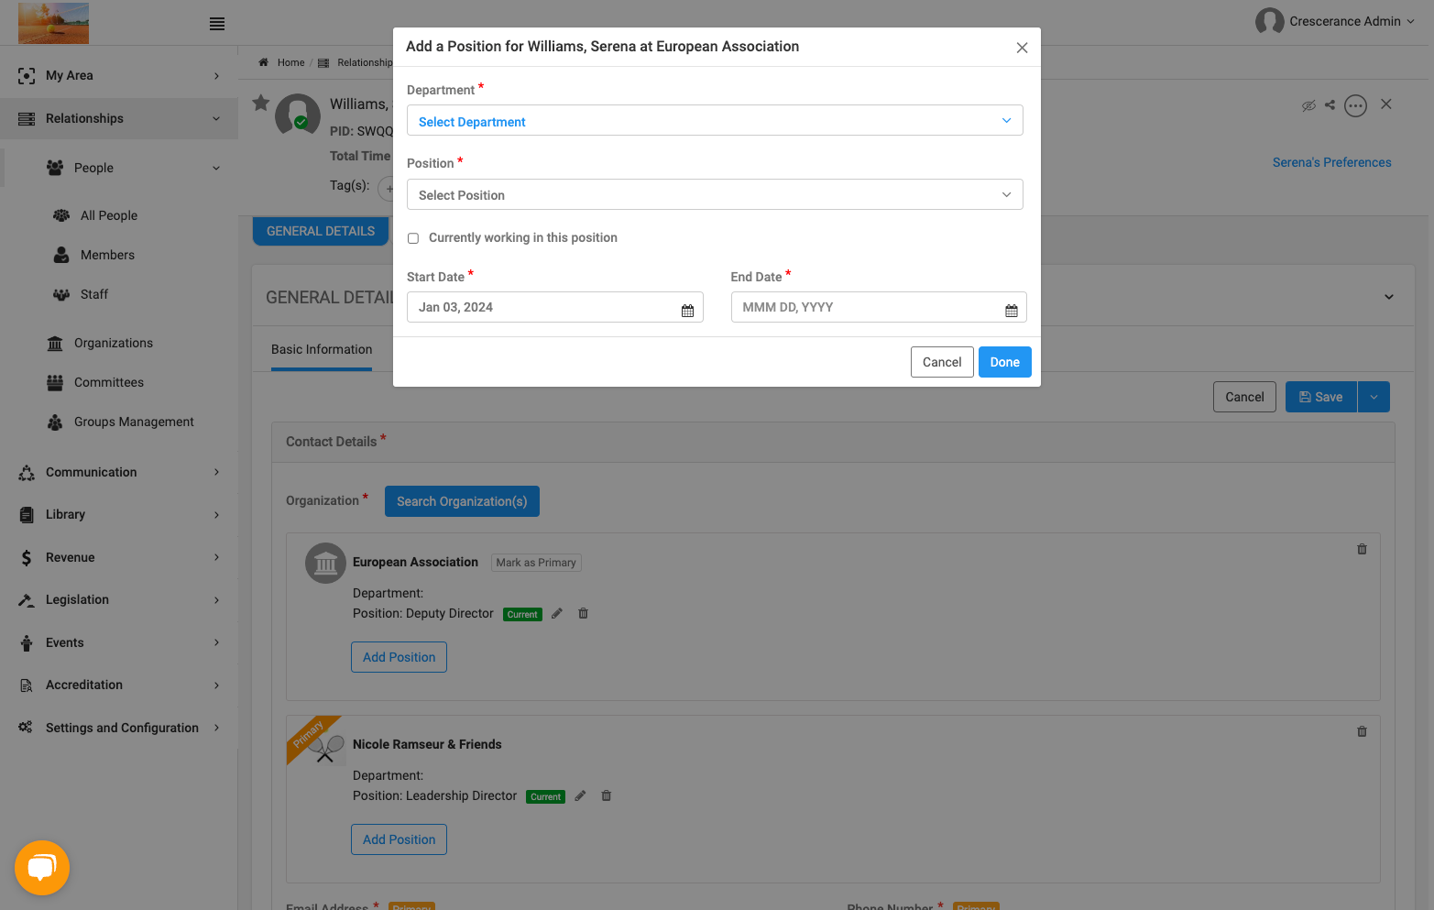Open the chat support bubble
The image size is (1434, 910).
42,867
